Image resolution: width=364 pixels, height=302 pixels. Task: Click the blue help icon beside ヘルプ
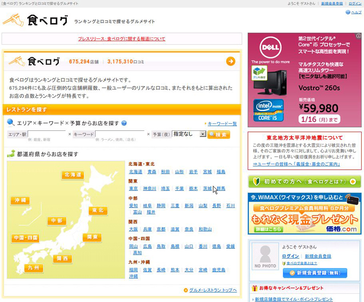tap(347, 12)
